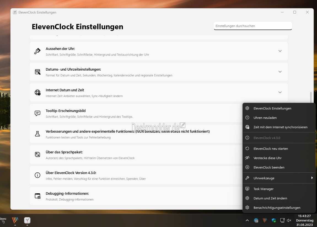Click the gear icon beside Benachrichtigungseinstellungen
Viewport: 317px width, 227px height.
[x=247, y=208]
